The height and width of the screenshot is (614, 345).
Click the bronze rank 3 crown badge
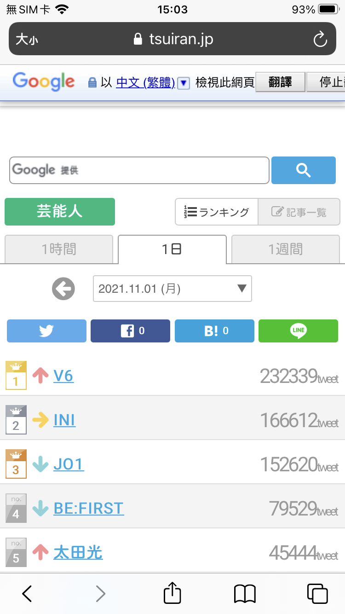(x=16, y=464)
